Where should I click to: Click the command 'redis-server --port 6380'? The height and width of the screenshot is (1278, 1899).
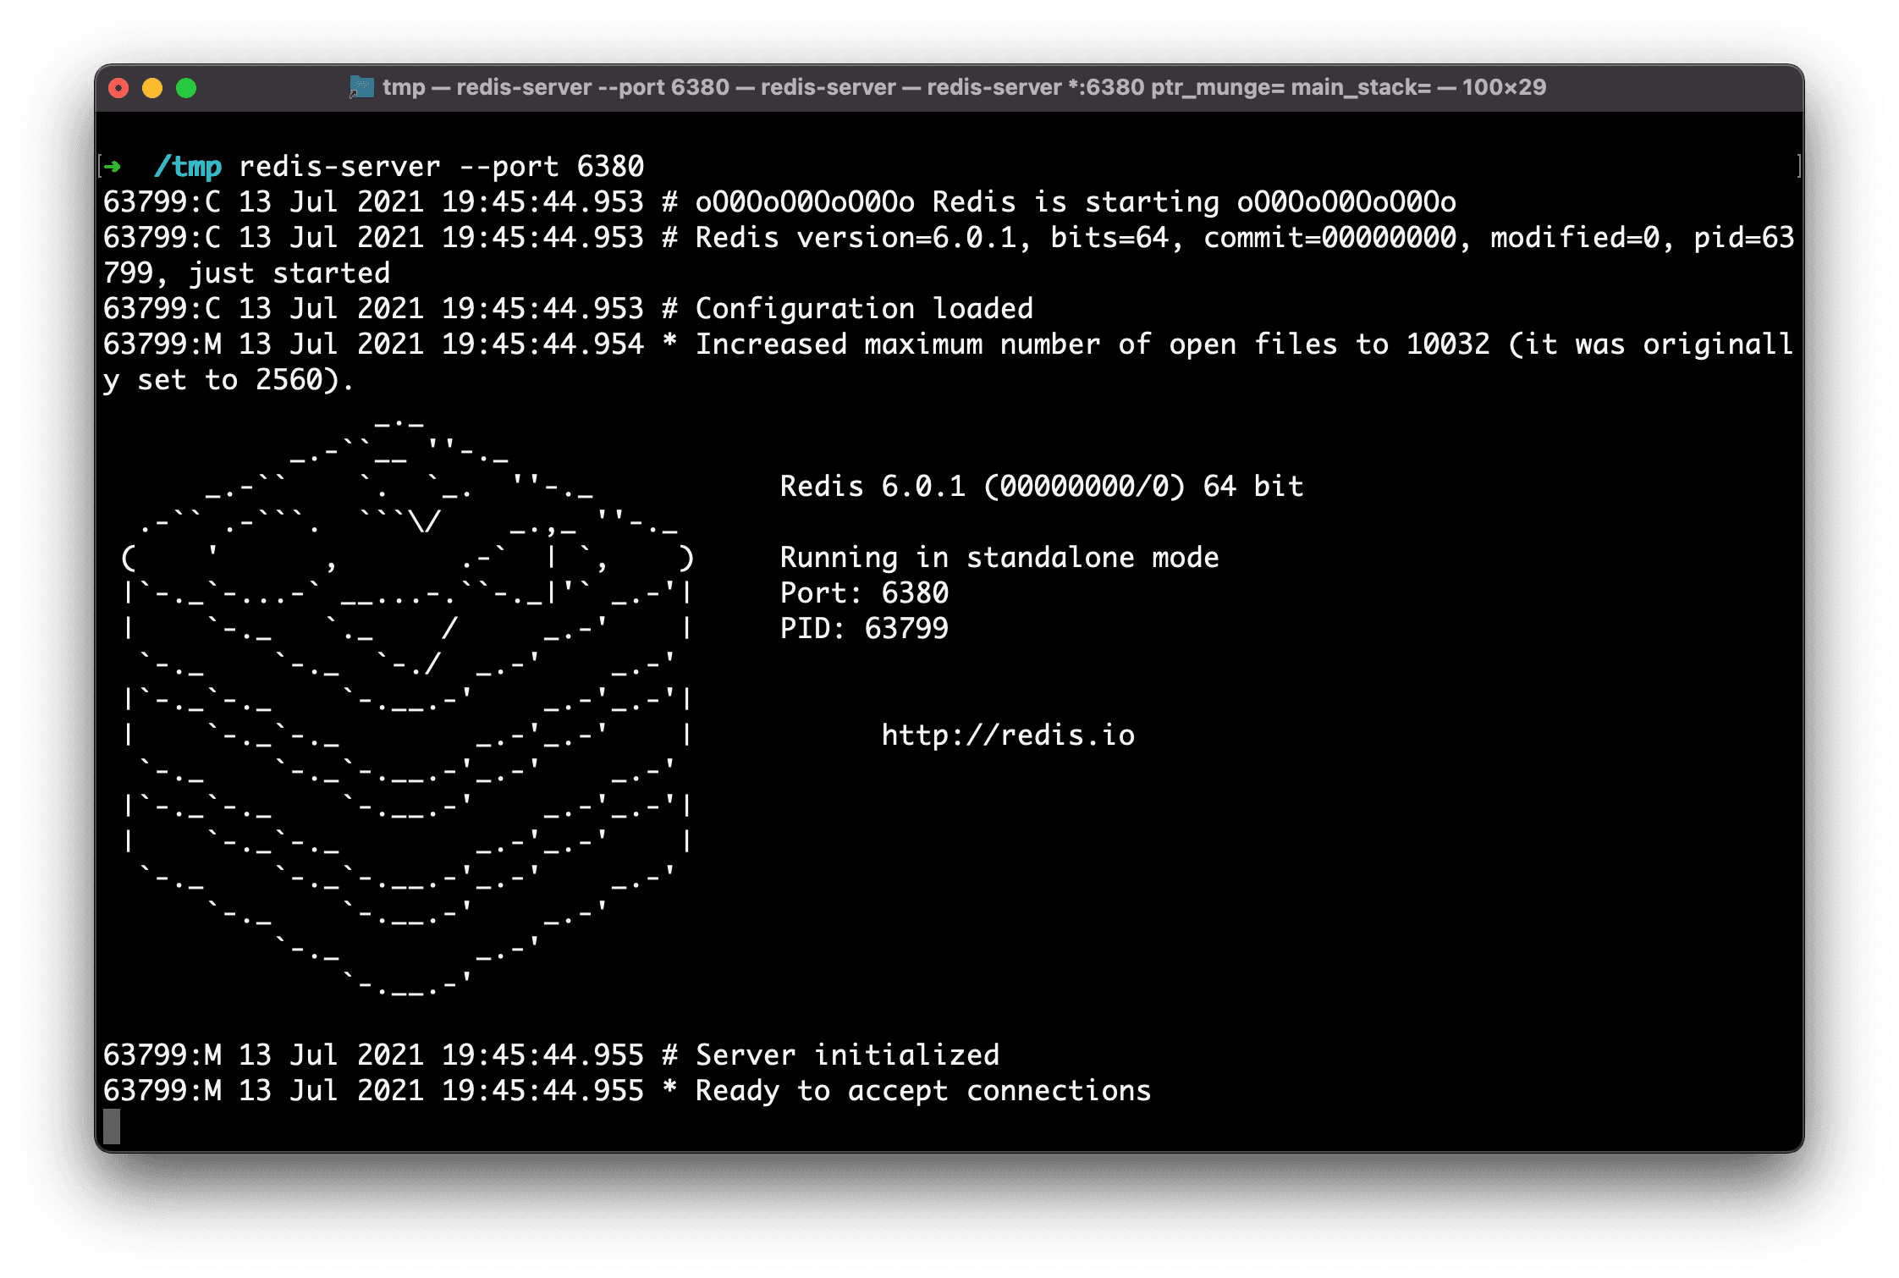pos(441,167)
